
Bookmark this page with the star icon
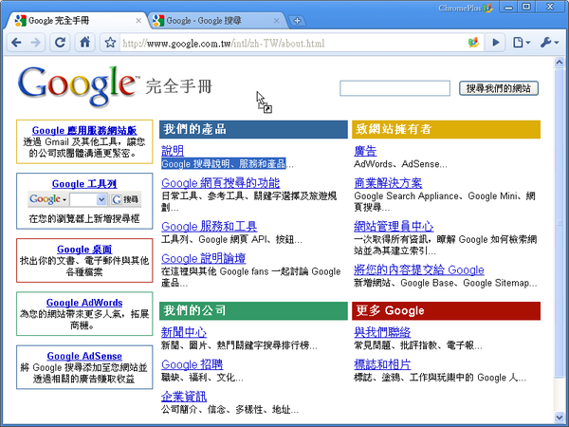(110, 43)
